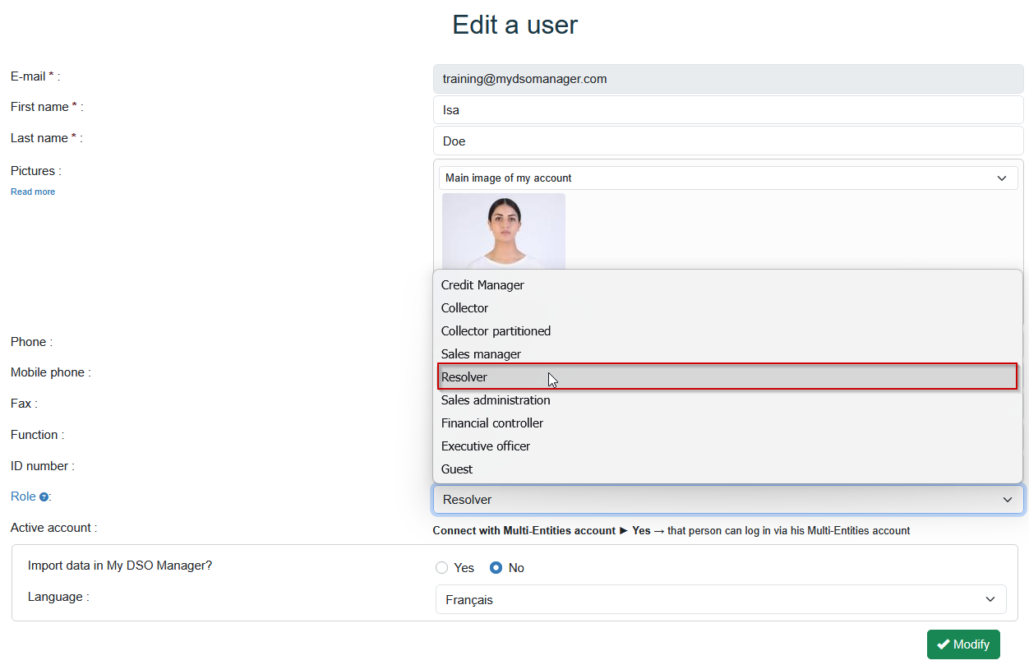Open the Role dropdown
Viewport: 1029px width, 665px height.
(727, 499)
